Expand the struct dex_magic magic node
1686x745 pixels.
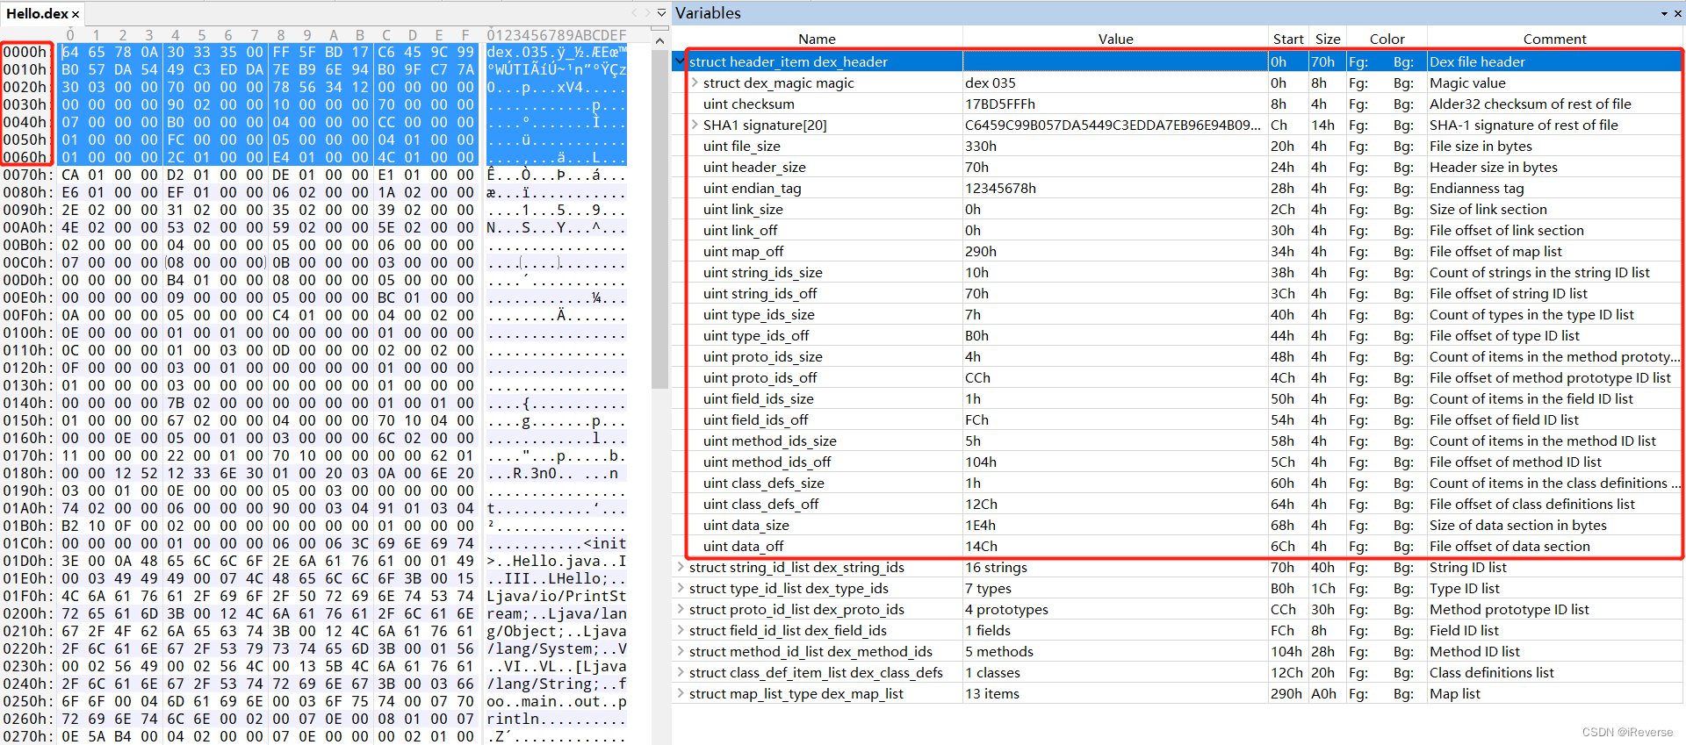click(x=695, y=82)
